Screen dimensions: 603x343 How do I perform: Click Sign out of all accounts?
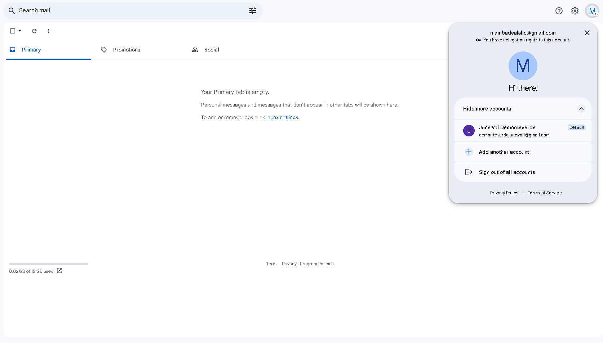523,172
